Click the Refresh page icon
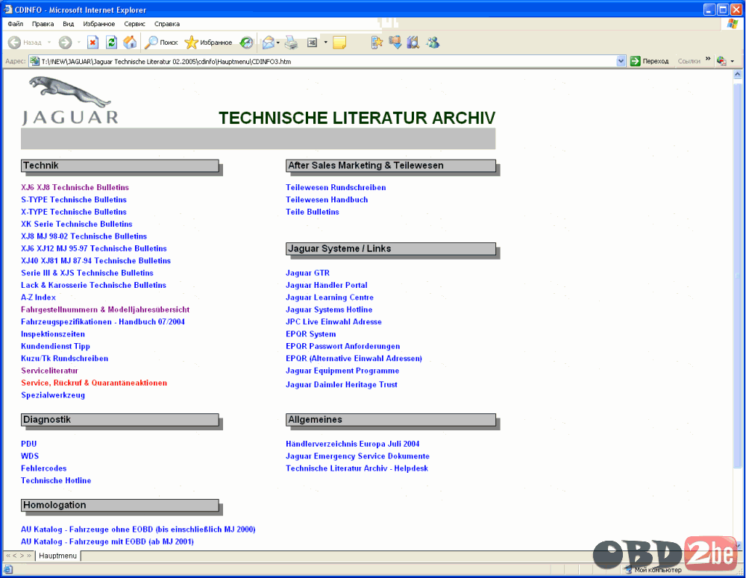The width and height of the screenshot is (746, 578). 111,43
